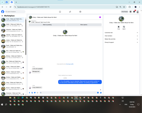Choose a sticker from the composer
The height and width of the screenshot is (113, 142).
(x=35, y=93)
